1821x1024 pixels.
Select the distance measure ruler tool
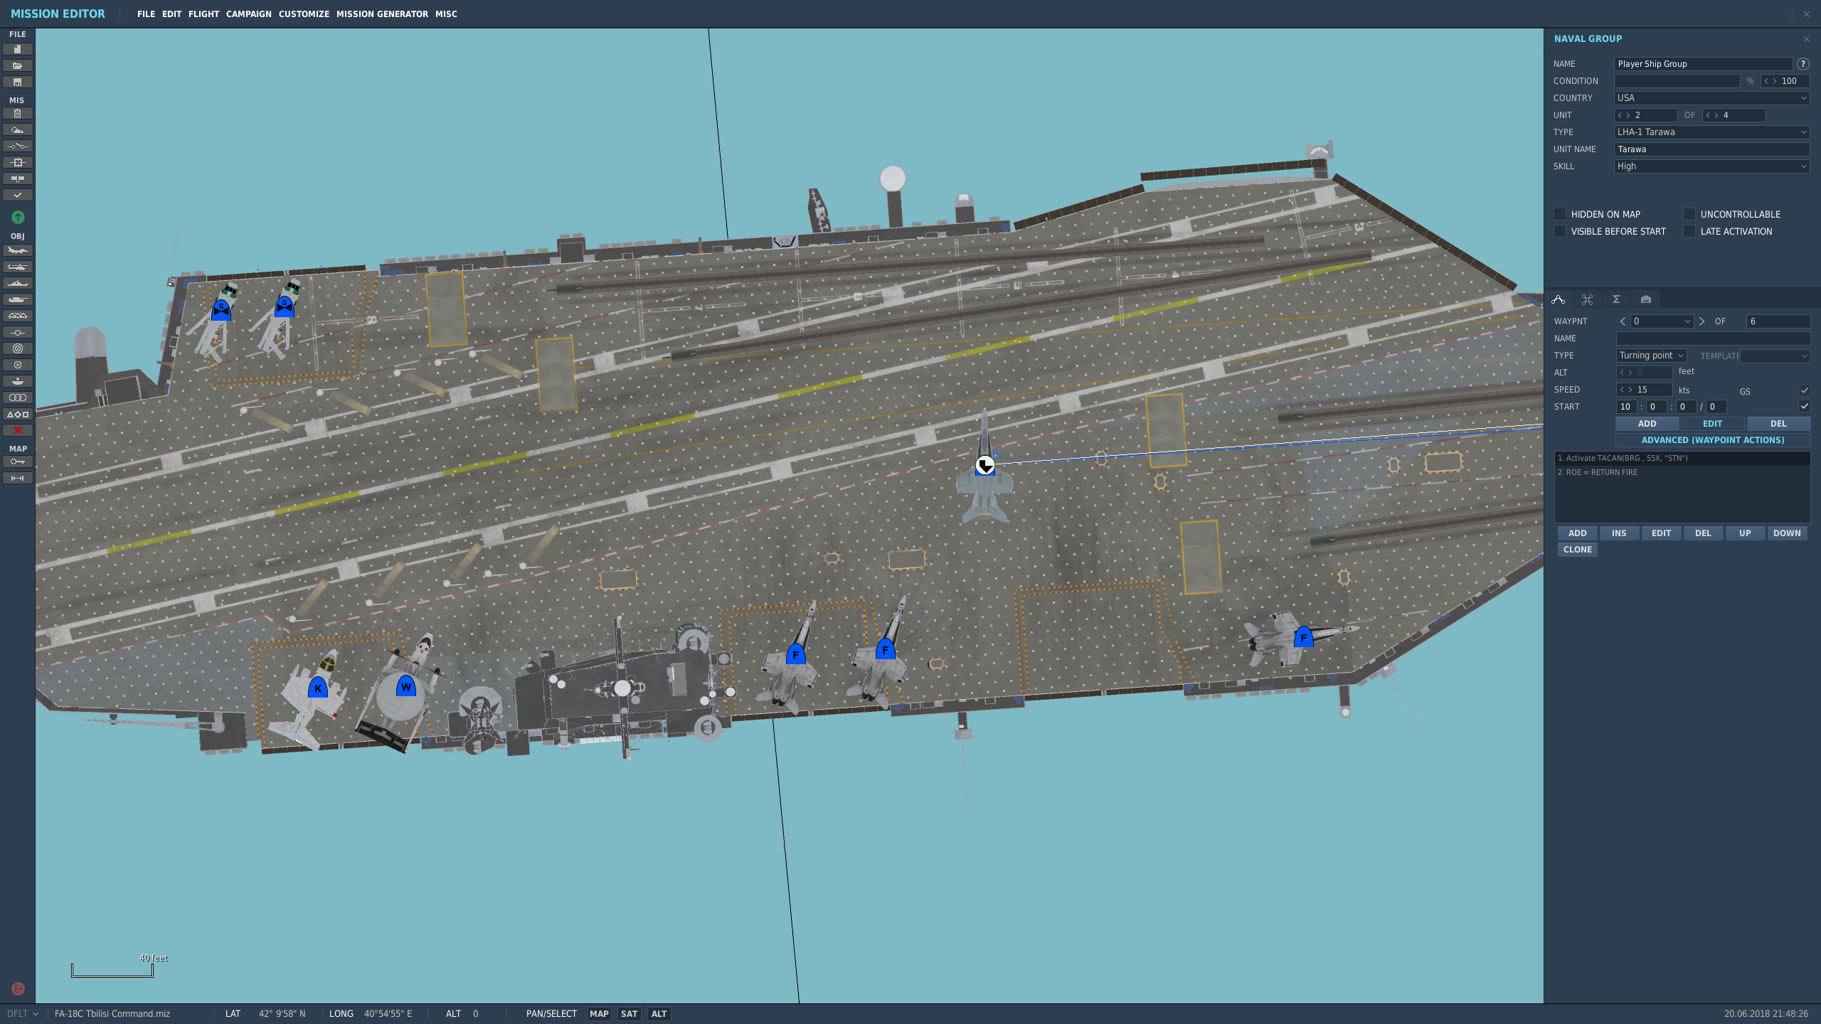[18, 479]
